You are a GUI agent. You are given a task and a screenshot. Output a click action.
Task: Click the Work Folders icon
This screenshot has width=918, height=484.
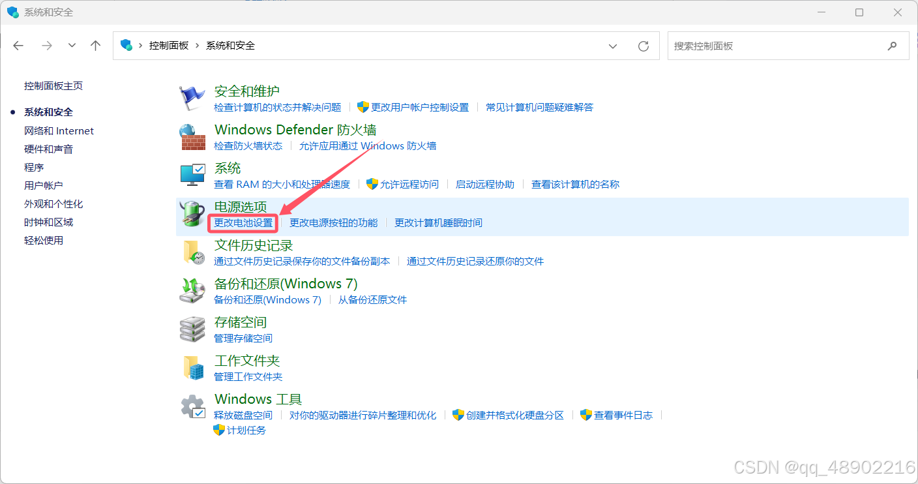[194, 368]
